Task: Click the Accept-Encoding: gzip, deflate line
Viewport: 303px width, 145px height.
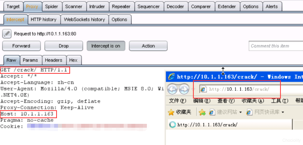Action: [x=50, y=101]
